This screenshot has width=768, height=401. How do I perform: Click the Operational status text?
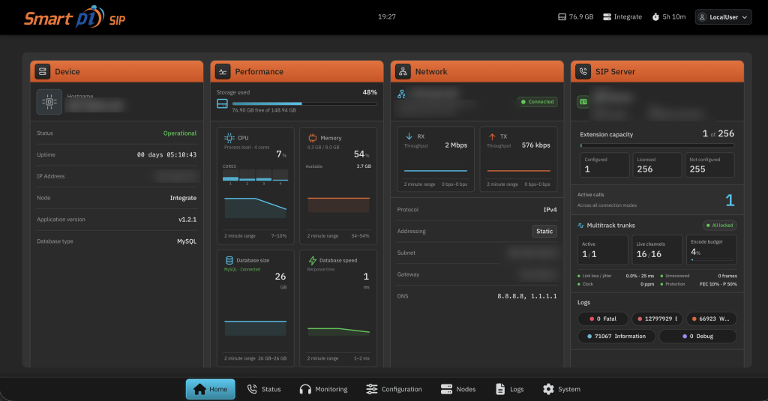point(180,133)
